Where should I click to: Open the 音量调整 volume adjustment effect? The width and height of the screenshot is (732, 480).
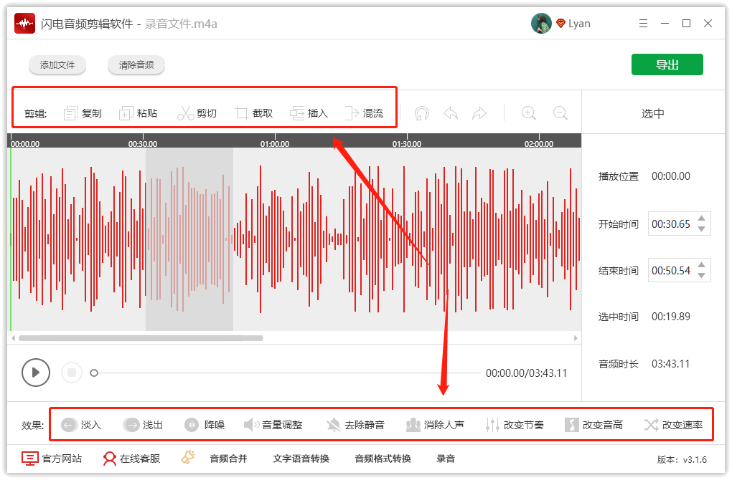[x=274, y=424]
